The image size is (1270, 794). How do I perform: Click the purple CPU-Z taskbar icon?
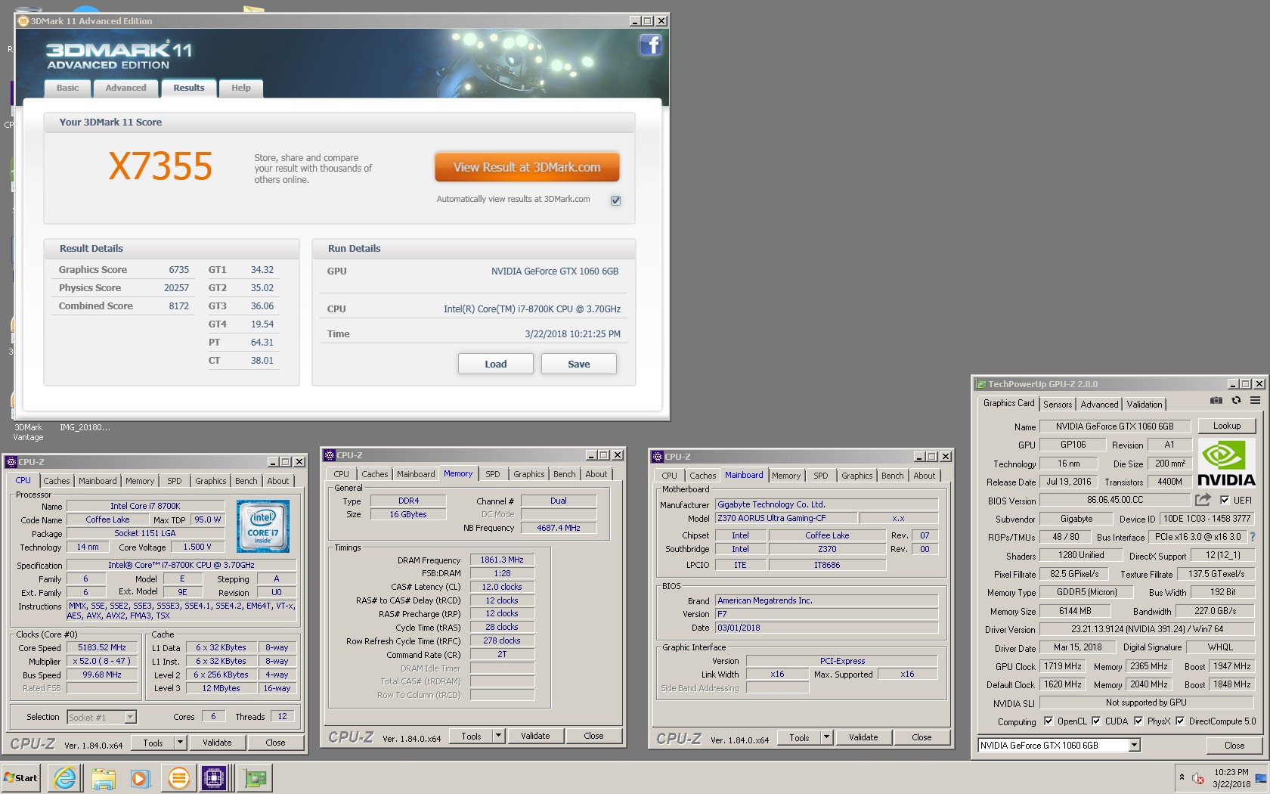tap(214, 777)
